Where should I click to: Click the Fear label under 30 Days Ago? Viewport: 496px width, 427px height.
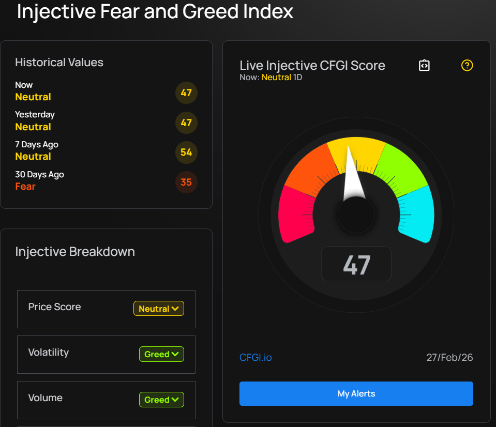pyautogui.click(x=25, y=187)
